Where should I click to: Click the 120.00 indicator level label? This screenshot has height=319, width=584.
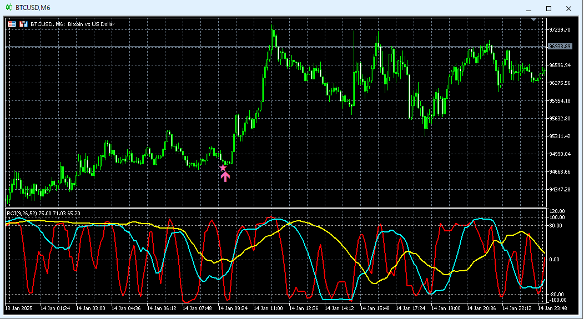click(x=557, y=211)
